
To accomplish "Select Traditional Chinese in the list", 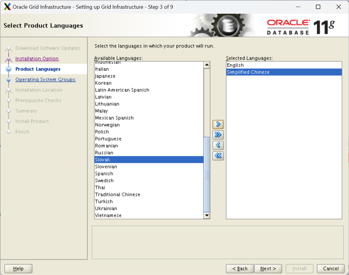I will (149, 195).
